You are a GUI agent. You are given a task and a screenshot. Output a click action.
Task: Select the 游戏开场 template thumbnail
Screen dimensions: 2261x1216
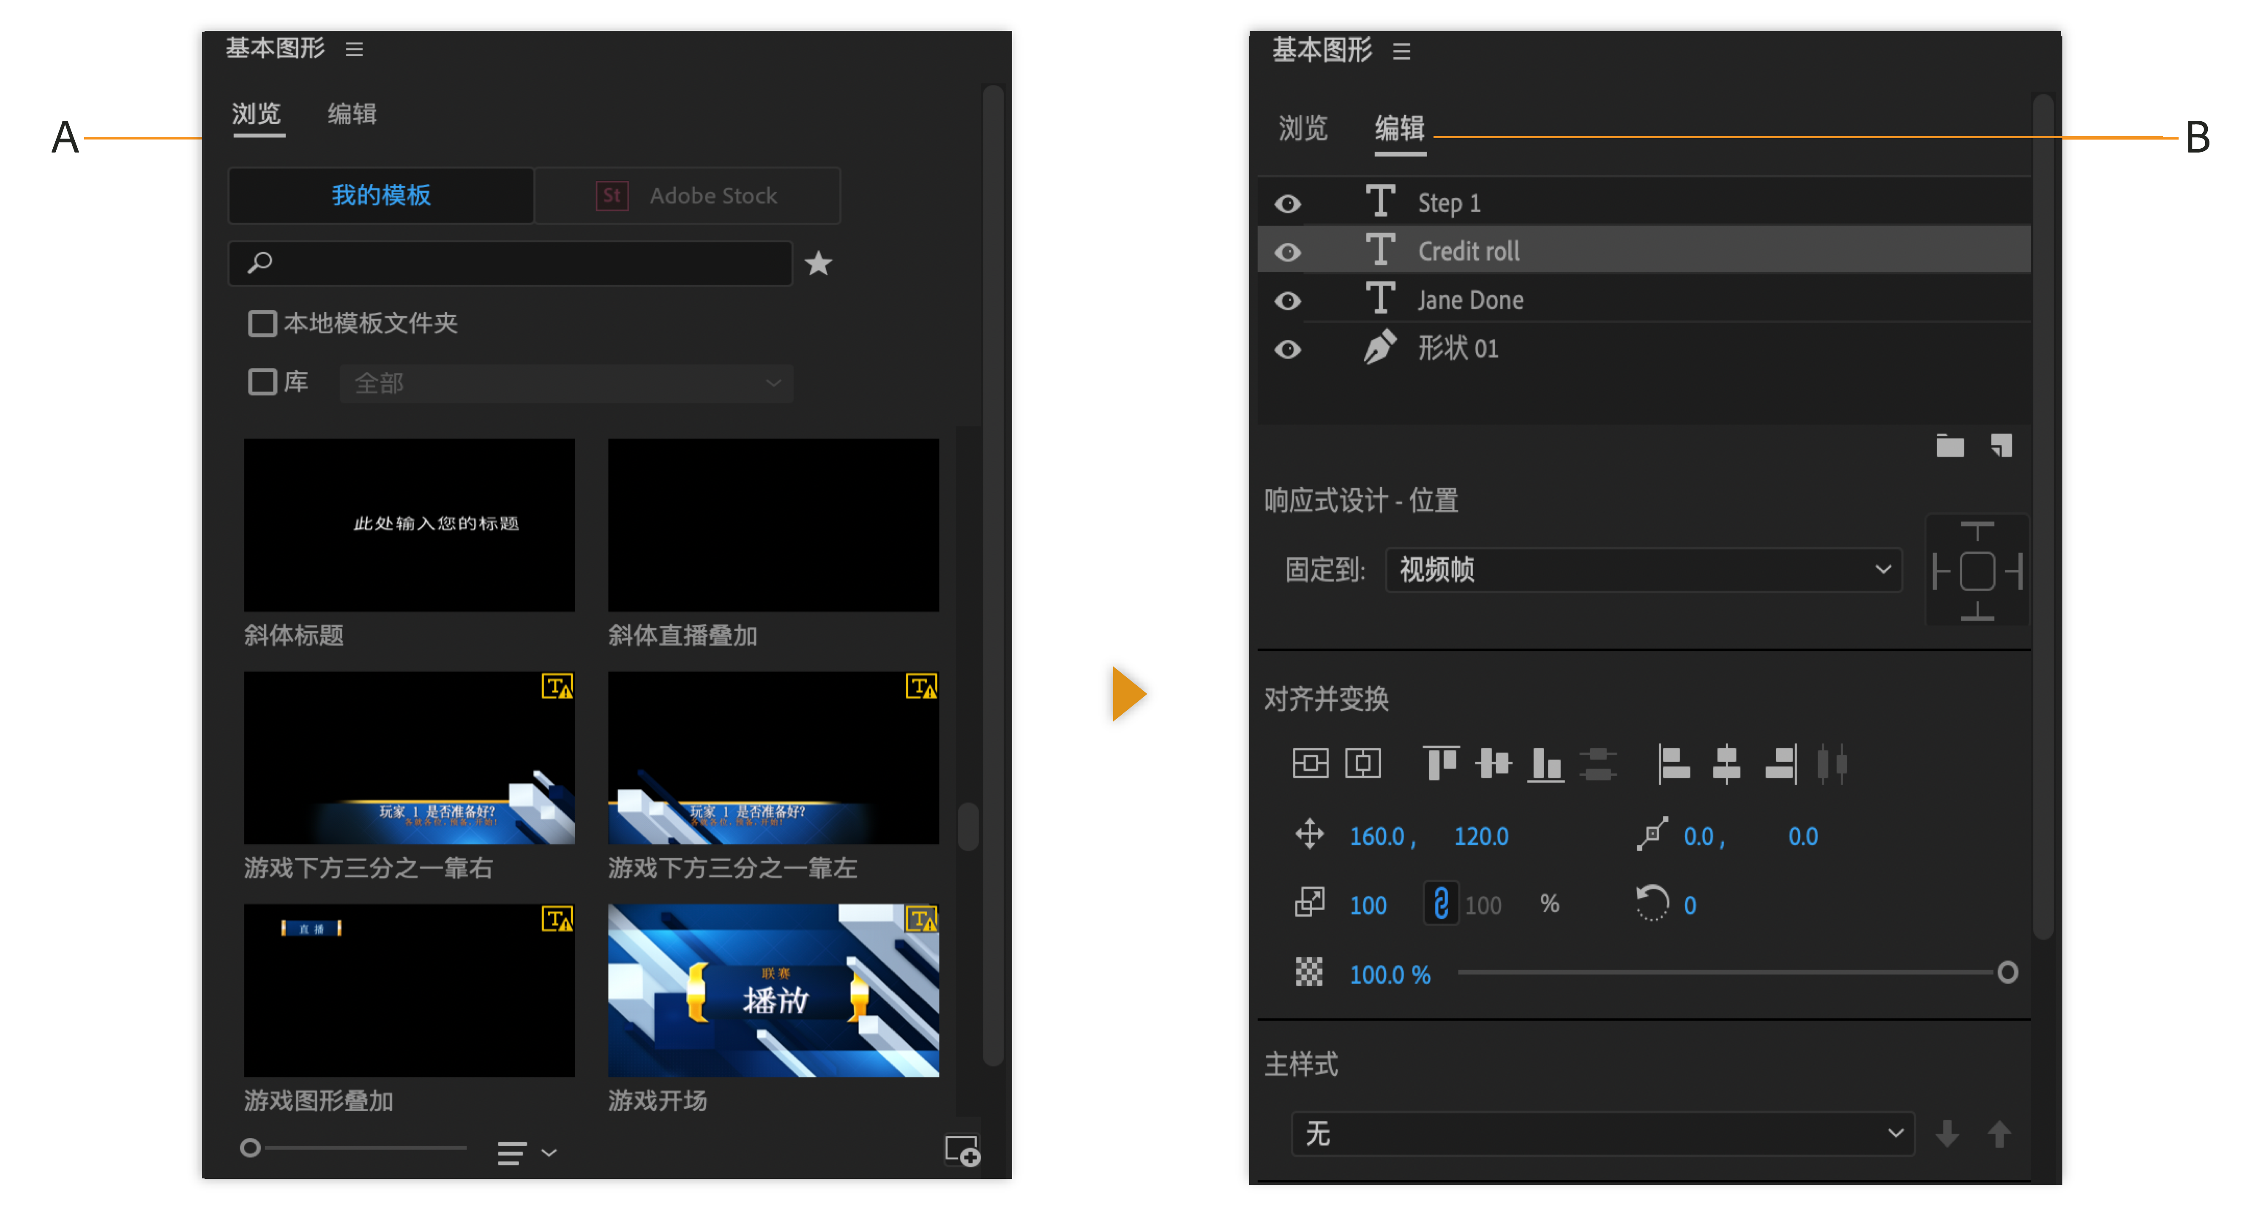click(x=773, y=990)
